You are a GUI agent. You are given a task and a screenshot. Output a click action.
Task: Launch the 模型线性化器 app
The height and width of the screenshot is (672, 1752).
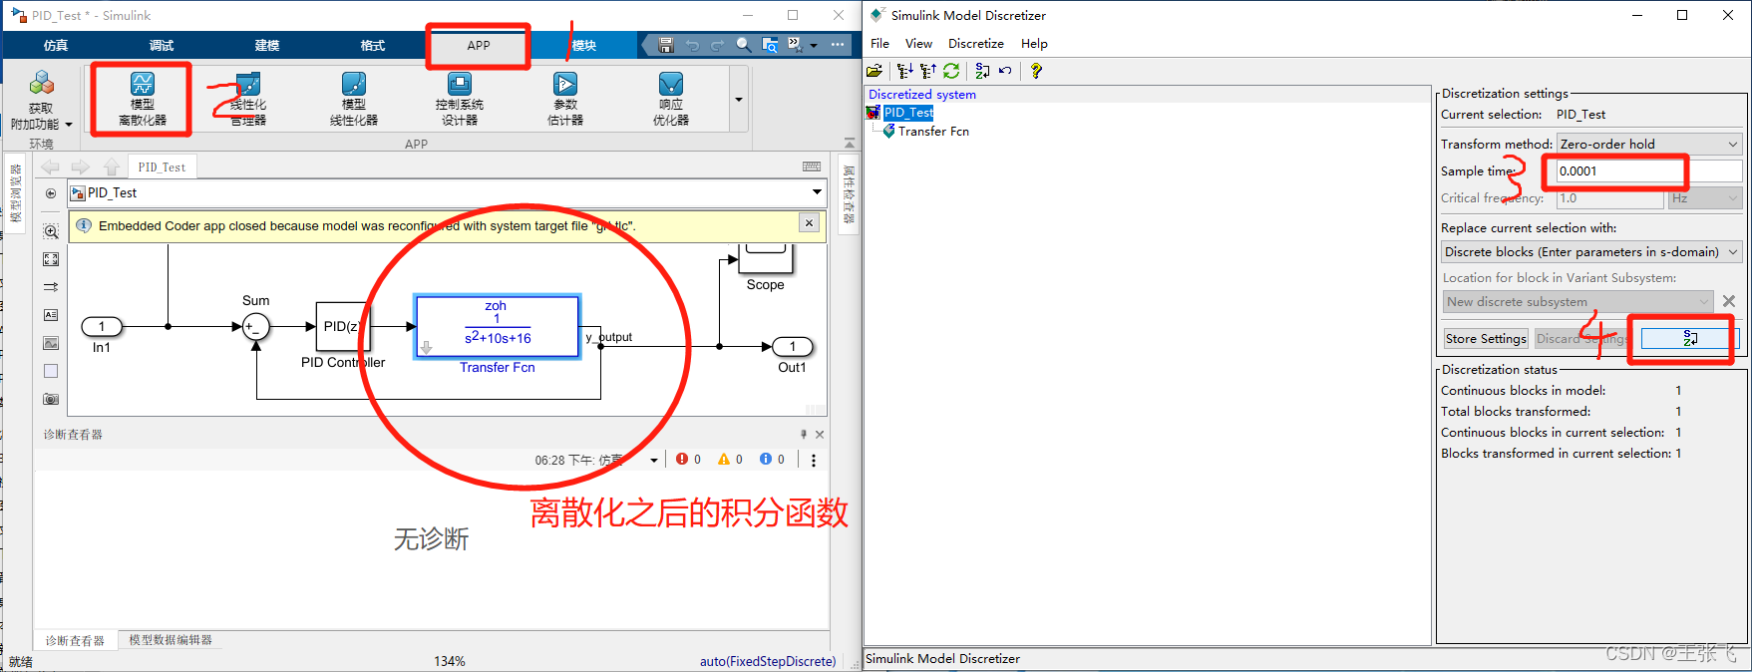(x=354, y=99)
